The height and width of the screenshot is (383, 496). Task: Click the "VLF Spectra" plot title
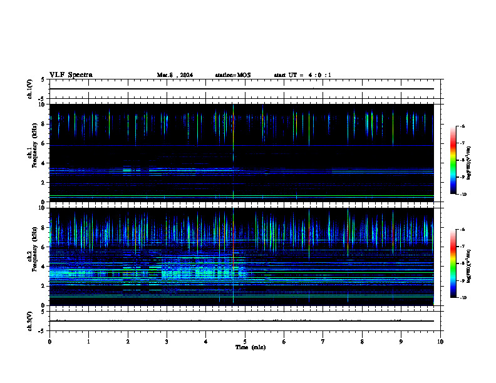pyautogui.click(x=71, y=75)
